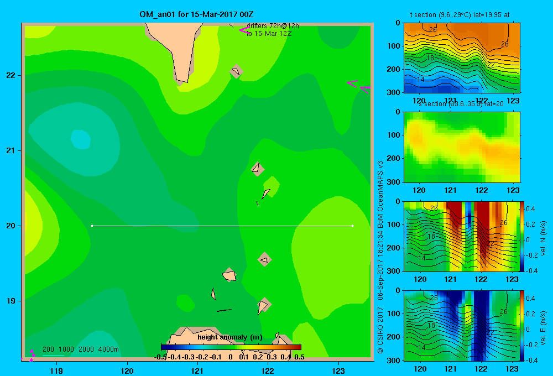Click the vertical "© CSIRO 2017 BoM OceanMAPS v3" credit
The height and width of the screenshot is (376, 553).
(x=380, y=258)
